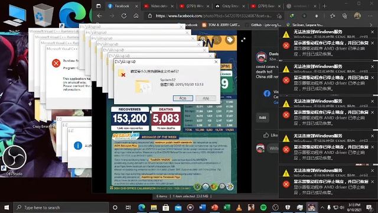378x213 pixels.
Task: Open Microsoft Edge from the taskbar
Action: click(142, 208)
